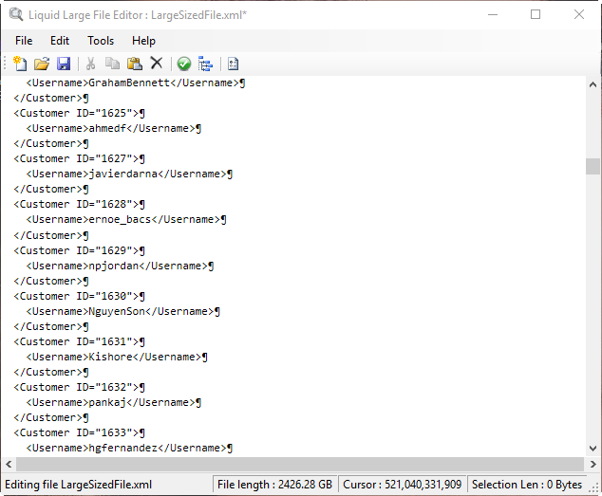
Task: Delete selection with the X icon
Action: (157, 64)
